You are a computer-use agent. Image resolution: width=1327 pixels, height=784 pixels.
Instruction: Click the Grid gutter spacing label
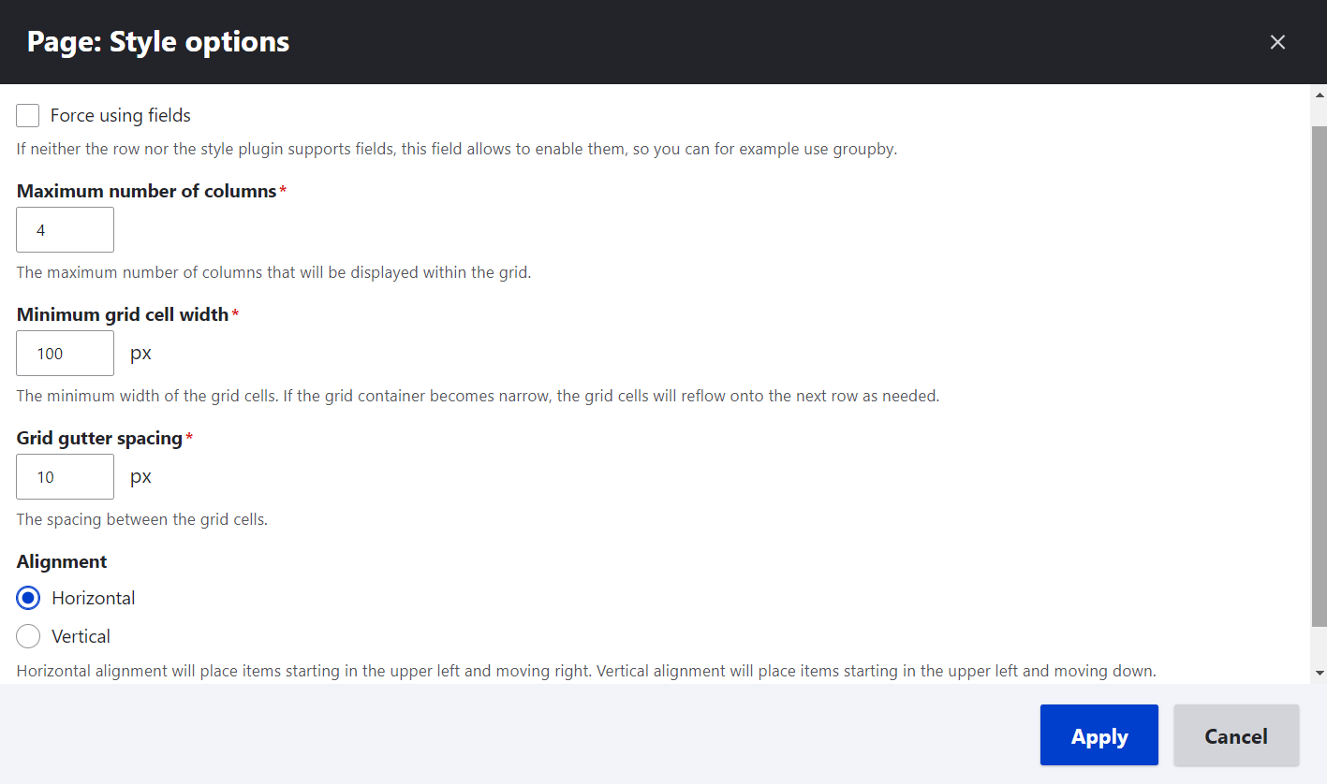click(98, 438)
